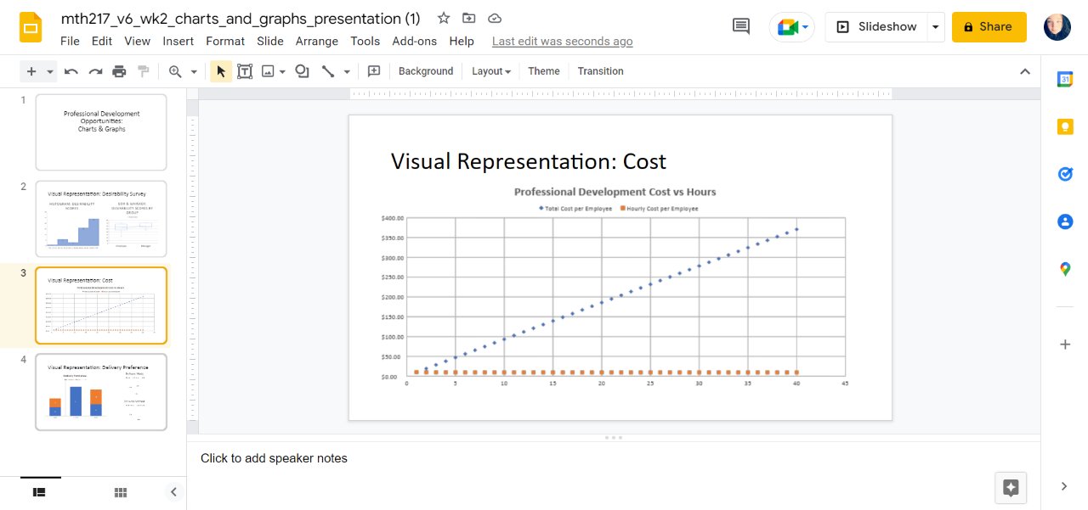Open the Slideshow presentation options dropdown
Screen dimensions: 1088x510
934,26
